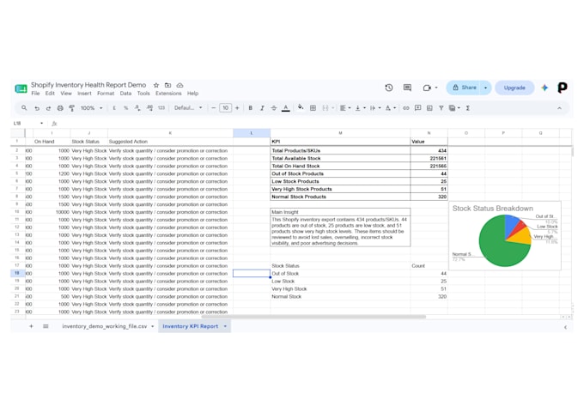The width and height of the screenshot is (584, 394).
Task: Open the comments panel in header
Action: 407,88
